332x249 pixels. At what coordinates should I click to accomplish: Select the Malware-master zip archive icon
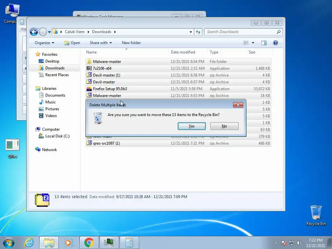pyautogui.click(x=89, y=95)
